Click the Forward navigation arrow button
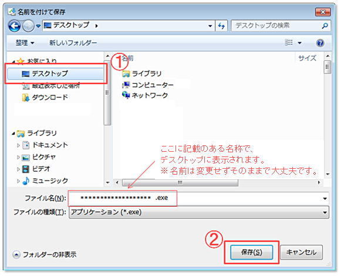The width and height of the screenshot is (341, 276). pyautogui.click(x=29, y=26)
